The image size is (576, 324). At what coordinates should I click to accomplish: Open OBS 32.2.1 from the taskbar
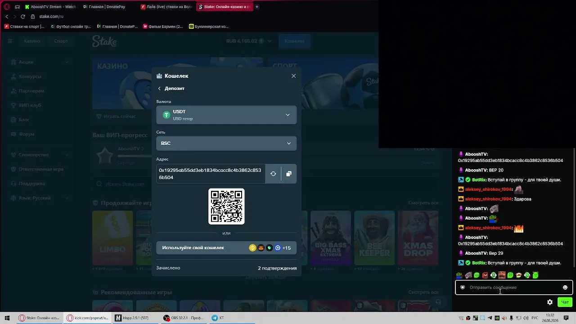coord(184,318)
